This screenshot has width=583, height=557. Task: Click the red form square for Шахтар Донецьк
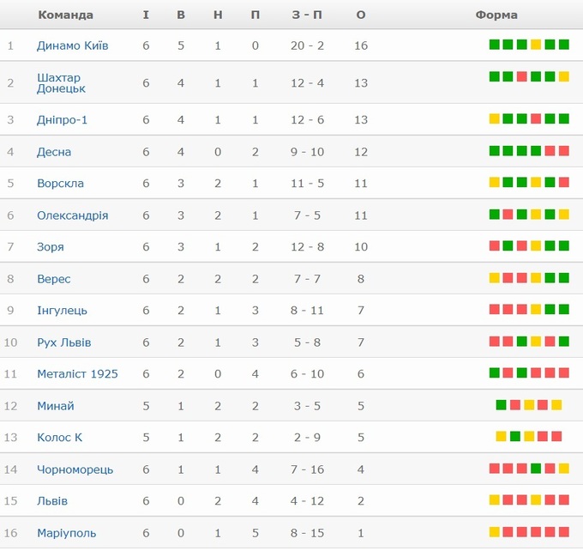[522, 76]
